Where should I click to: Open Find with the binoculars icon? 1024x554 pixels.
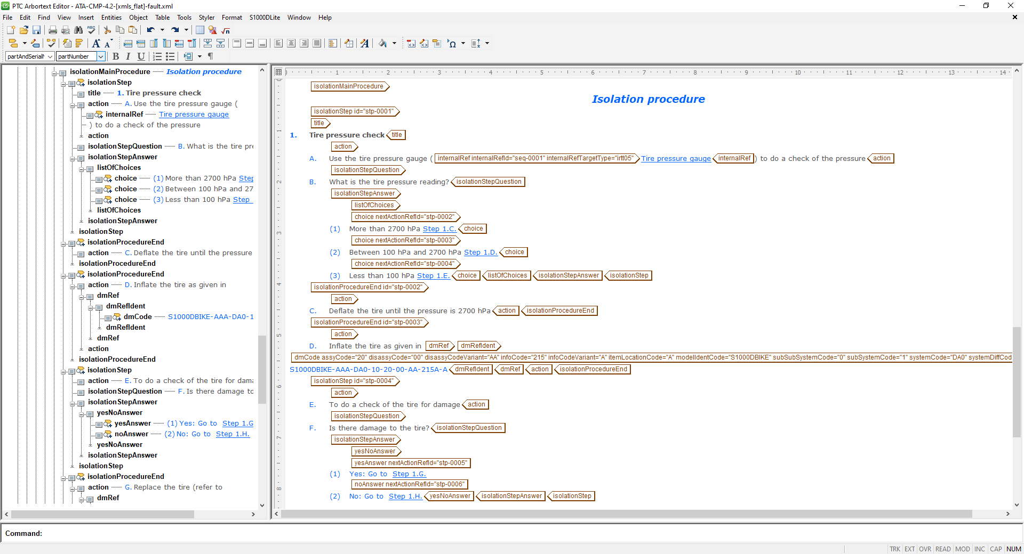[x=78, y=30]
